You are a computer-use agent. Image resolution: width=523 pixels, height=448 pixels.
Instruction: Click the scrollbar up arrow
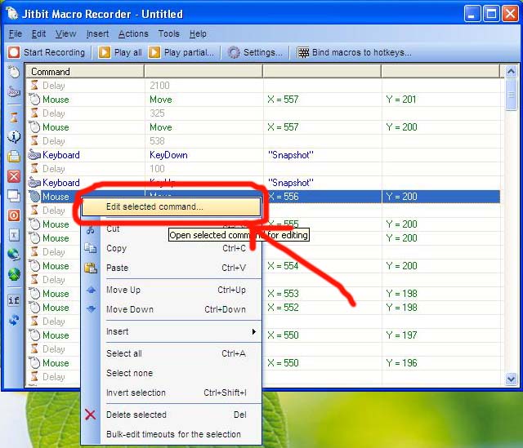[511, 71]
